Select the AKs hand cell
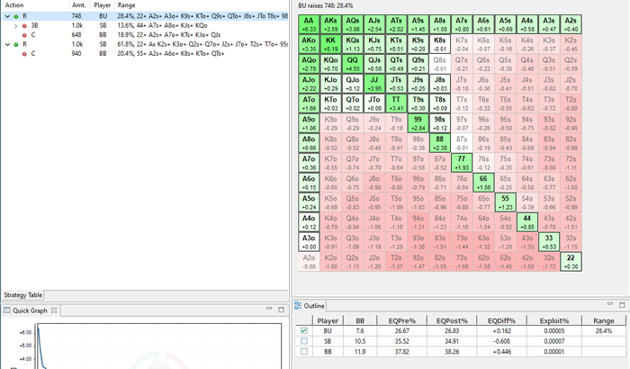 (330, 24)
